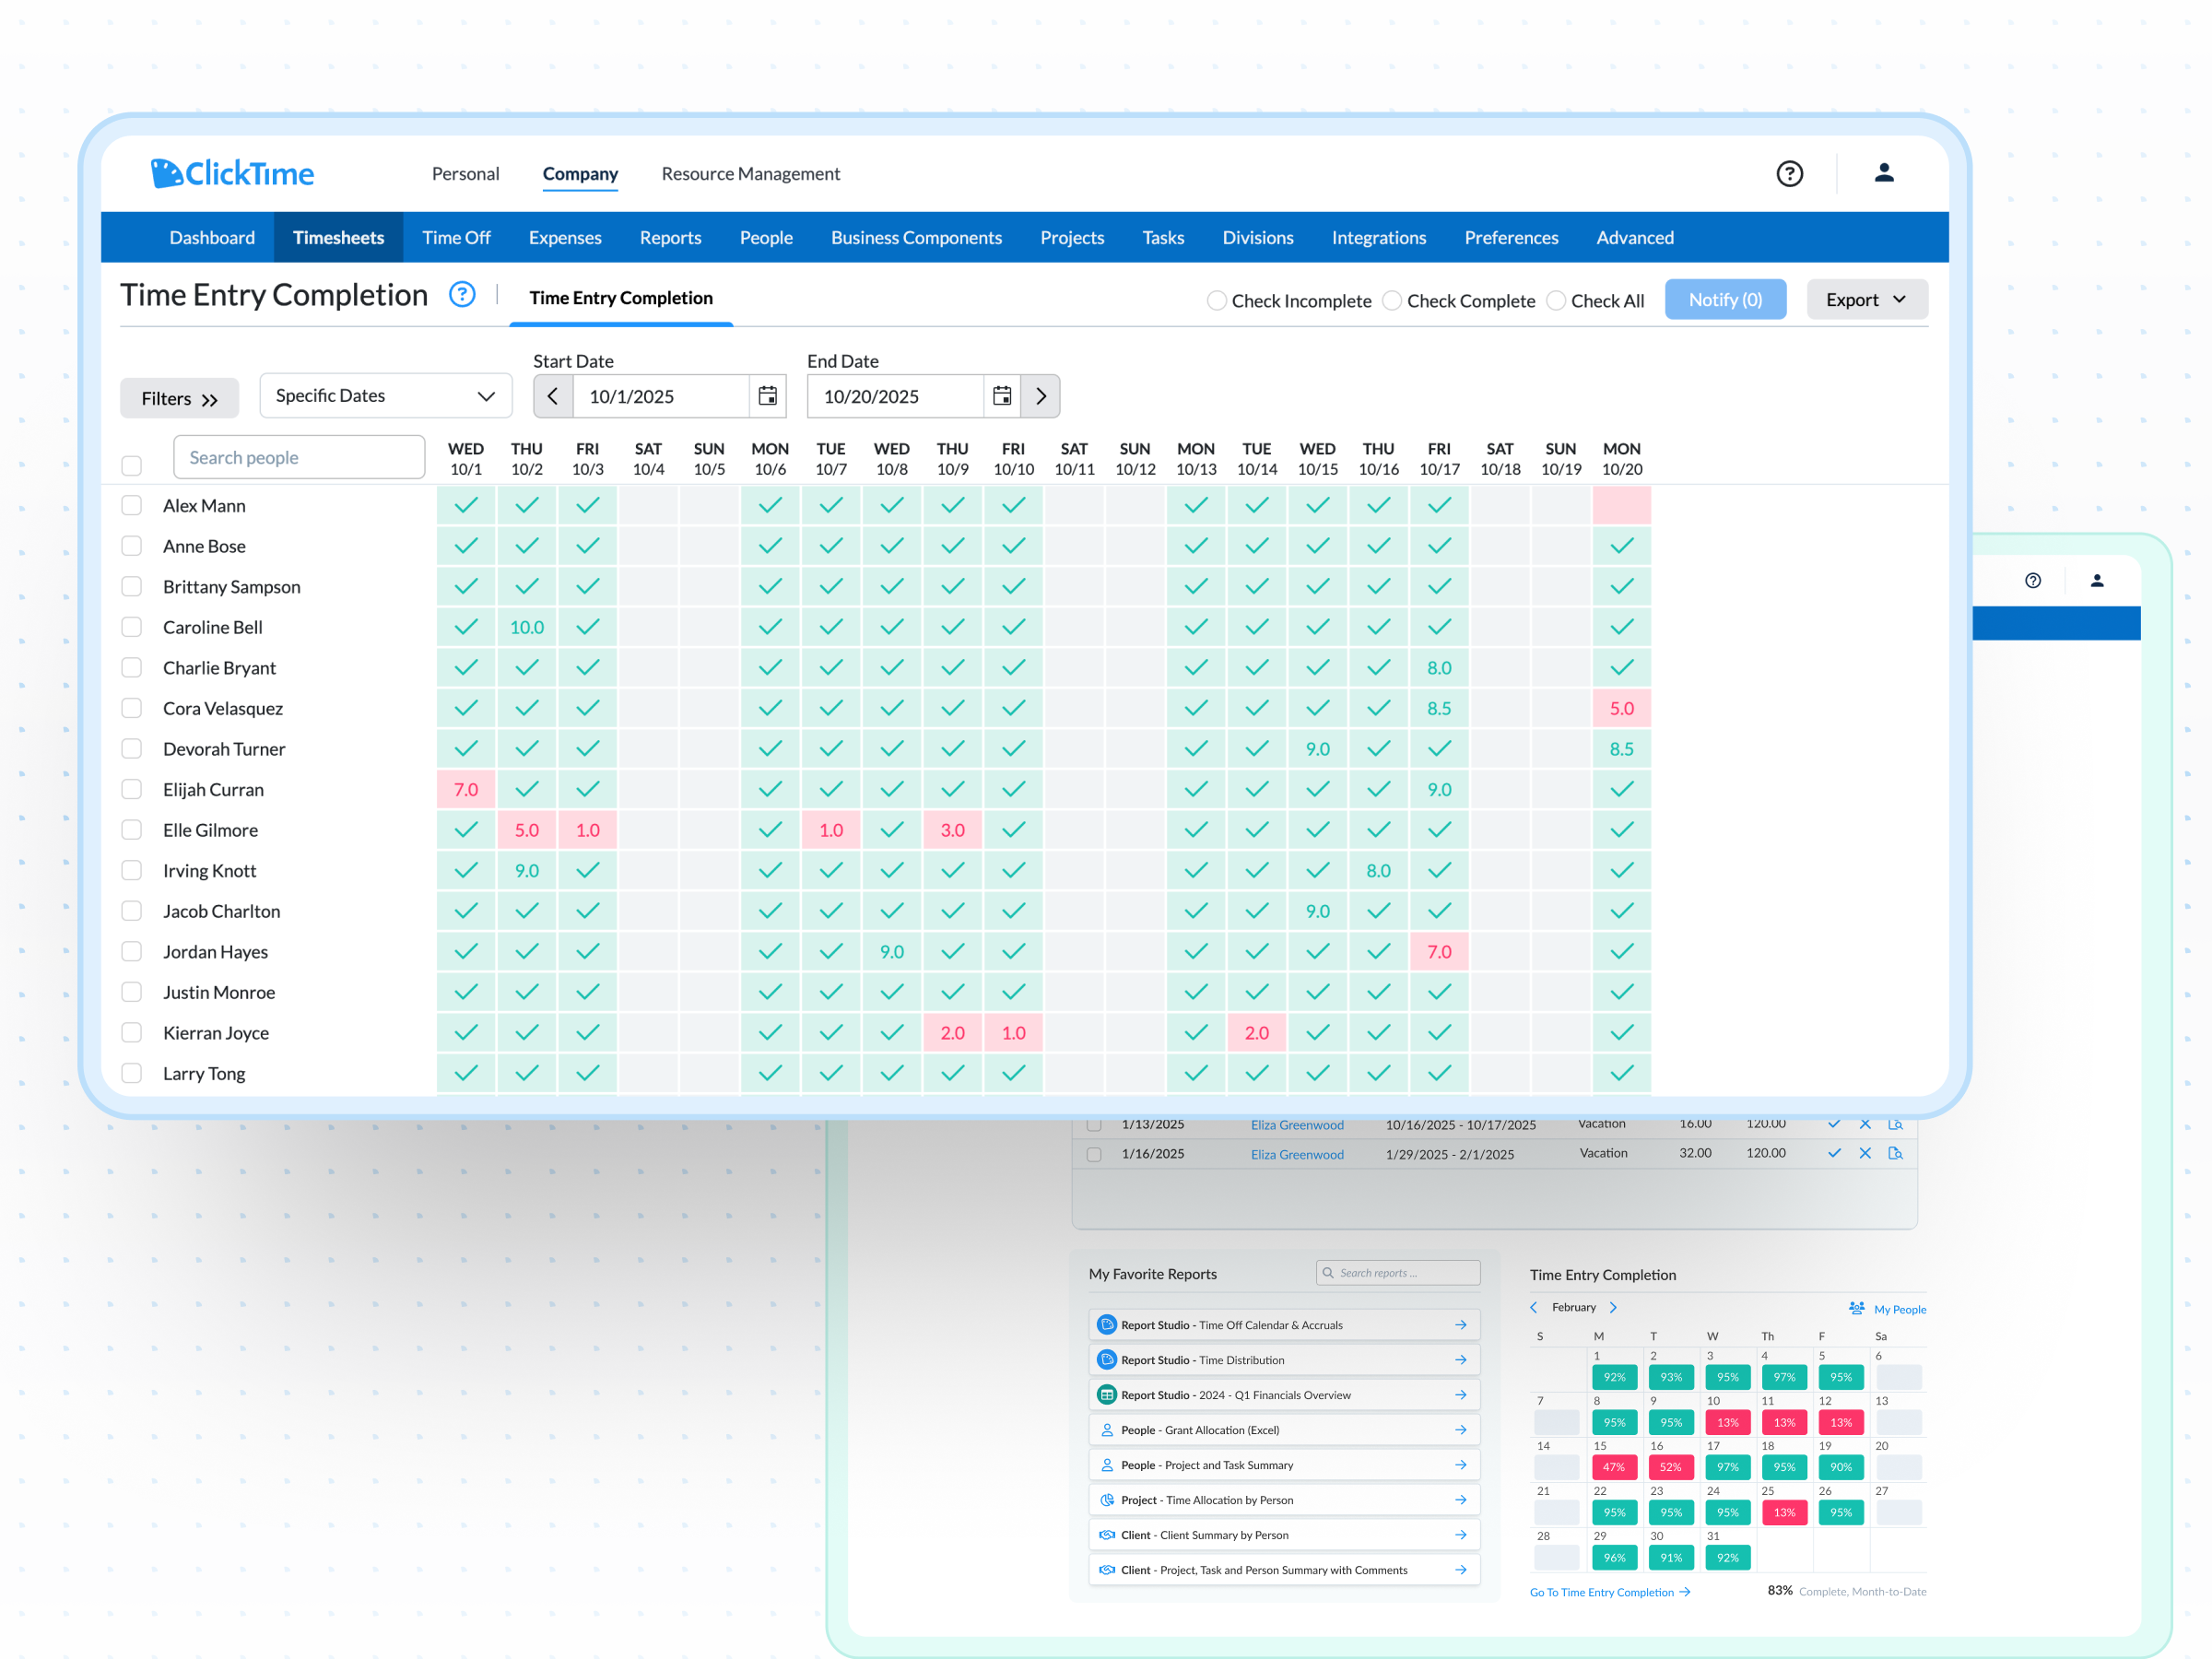Screen dimensions: 2212x1659
Task: Open End Date calendar picker icon
Action: [x=1001, y=396]
